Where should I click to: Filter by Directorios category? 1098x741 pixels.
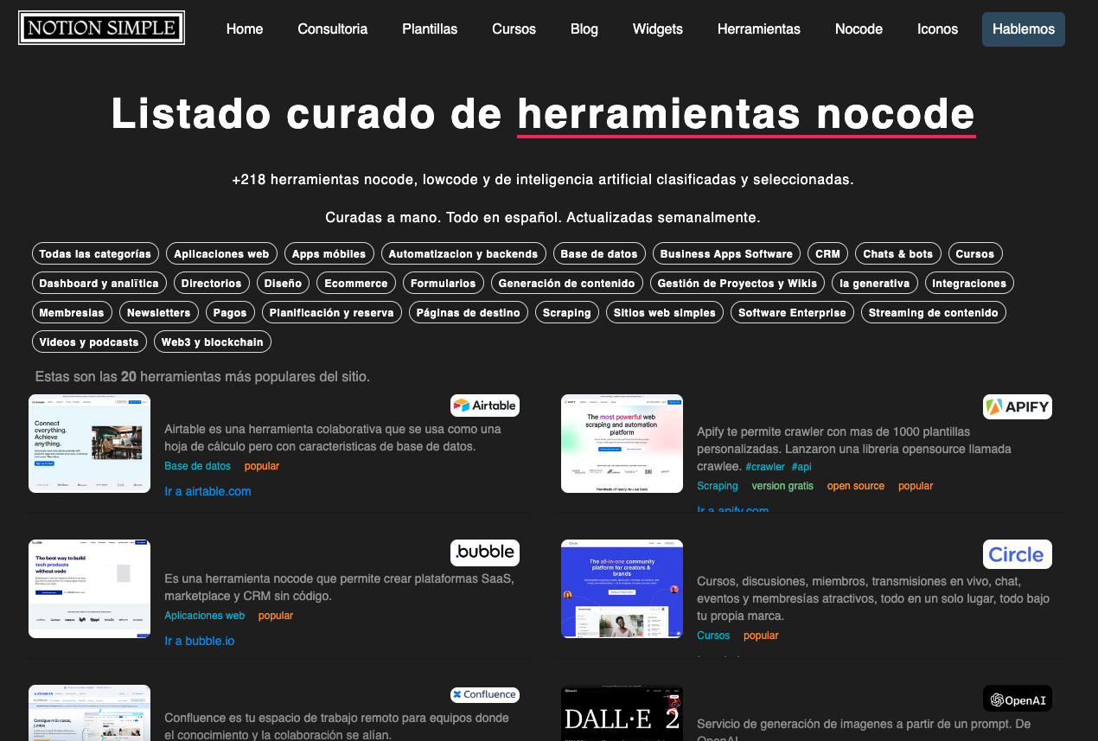click(212, 283)
